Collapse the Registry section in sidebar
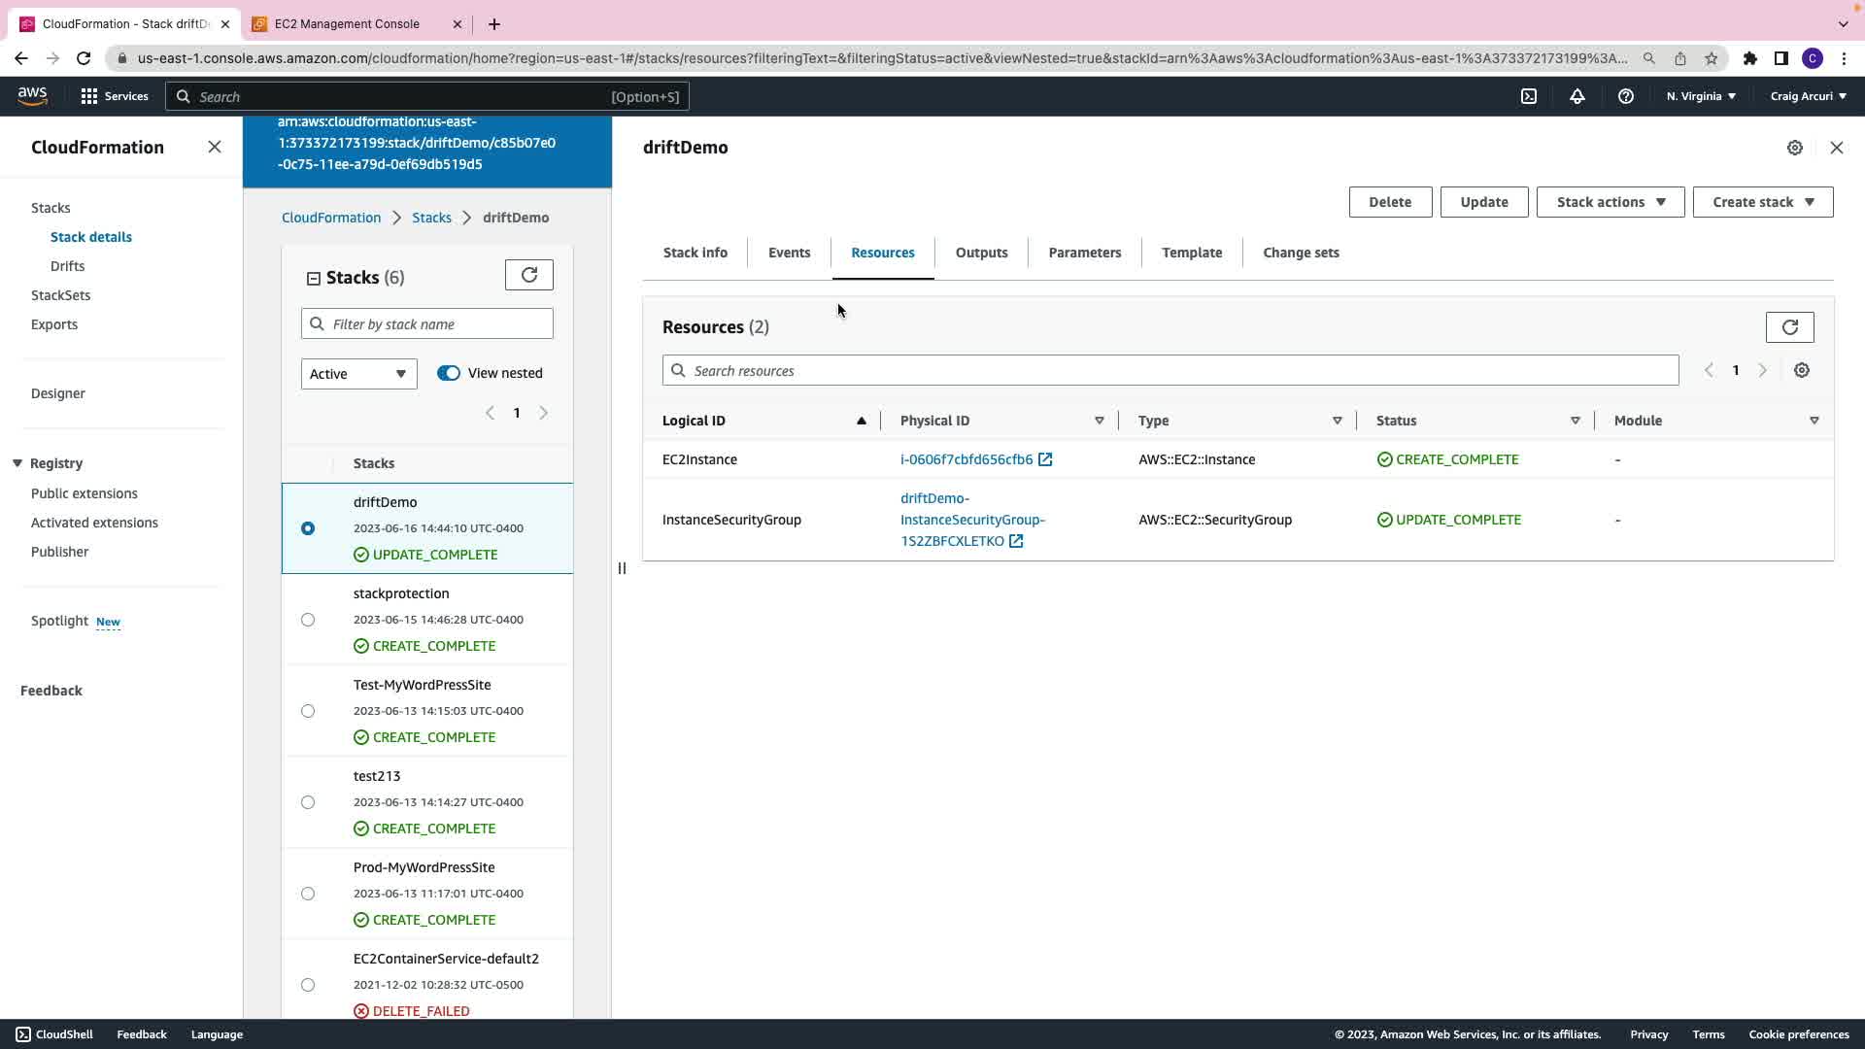The width and height of the screenshot is (1865, 1049). point(17,463)
